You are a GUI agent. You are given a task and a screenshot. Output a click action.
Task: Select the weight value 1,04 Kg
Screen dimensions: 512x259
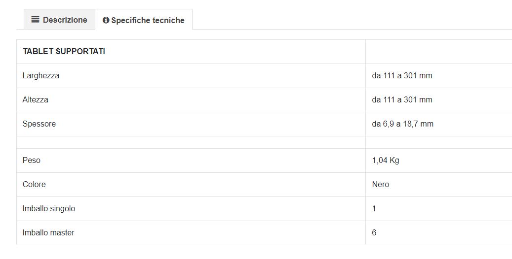(x=386, y=161)
